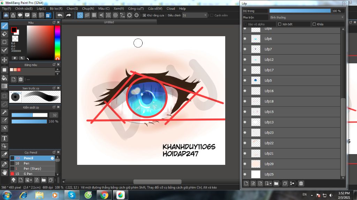Select the Eyedropper tool
Image resolution: width=357 pixels, height=200 pixels.
click(4, 164)
